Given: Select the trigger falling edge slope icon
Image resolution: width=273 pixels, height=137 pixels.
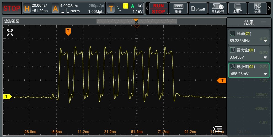Looking at the screenshot, I should point(118,8).
